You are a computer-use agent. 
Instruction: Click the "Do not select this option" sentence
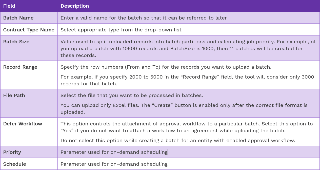coord(178,140)
